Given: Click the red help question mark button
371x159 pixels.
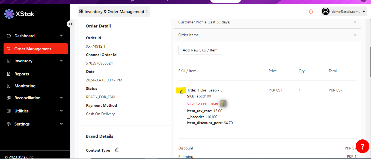Looking at the screenshot, I should [362, 147].
